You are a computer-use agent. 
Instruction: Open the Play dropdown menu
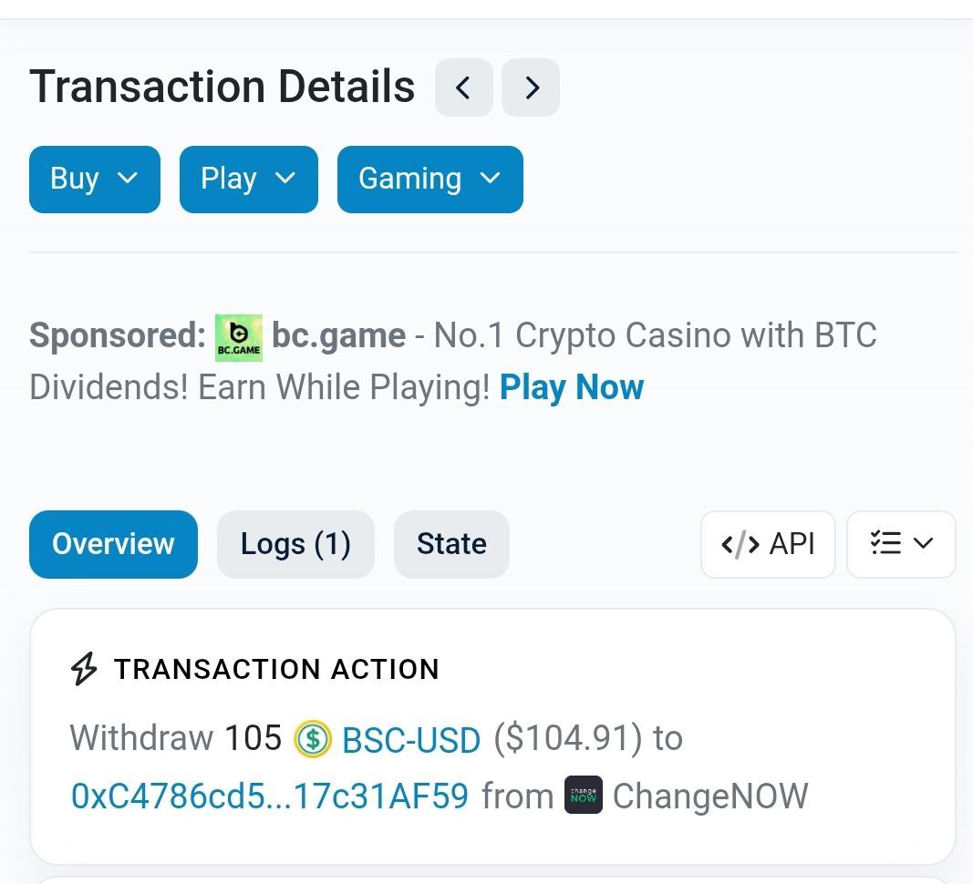click(x=249, y=180)
